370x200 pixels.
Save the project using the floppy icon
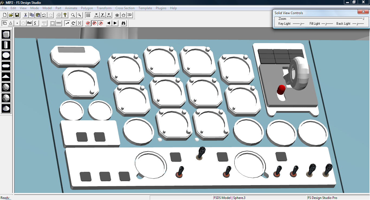(x=17, y=15)
